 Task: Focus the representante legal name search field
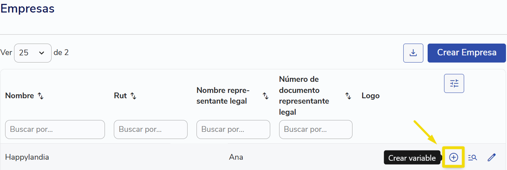coord(233,129)
